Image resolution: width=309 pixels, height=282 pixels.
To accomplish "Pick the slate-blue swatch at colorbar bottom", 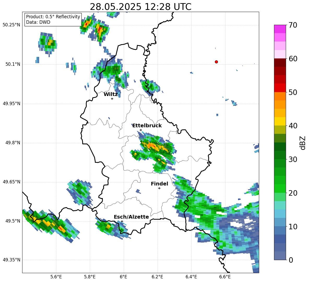I will (280, 256).
